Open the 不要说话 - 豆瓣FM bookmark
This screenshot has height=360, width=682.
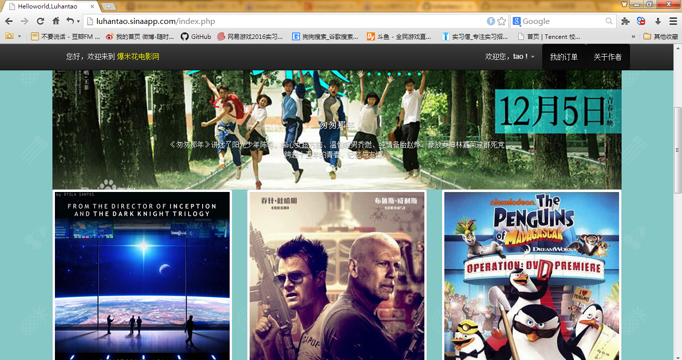click(65, 36)
